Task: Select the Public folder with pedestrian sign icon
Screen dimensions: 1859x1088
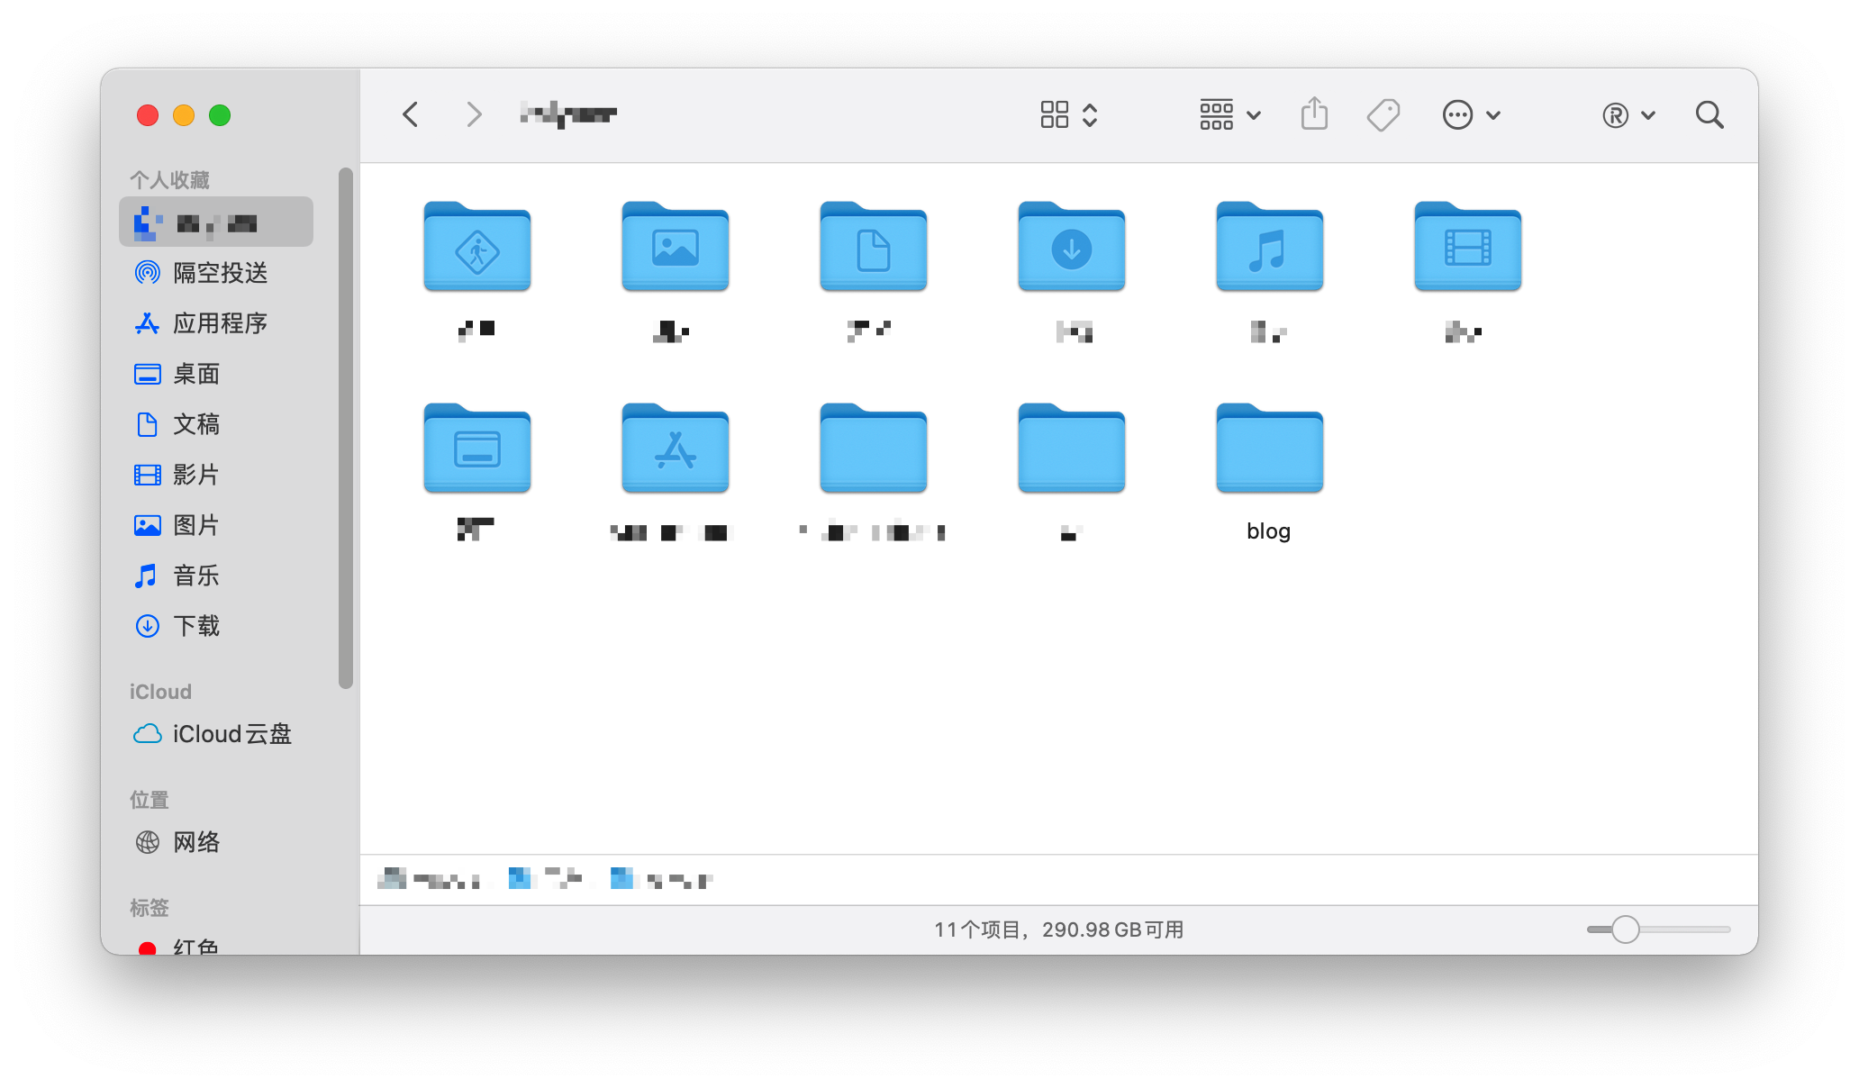Action: pos(476,248)
